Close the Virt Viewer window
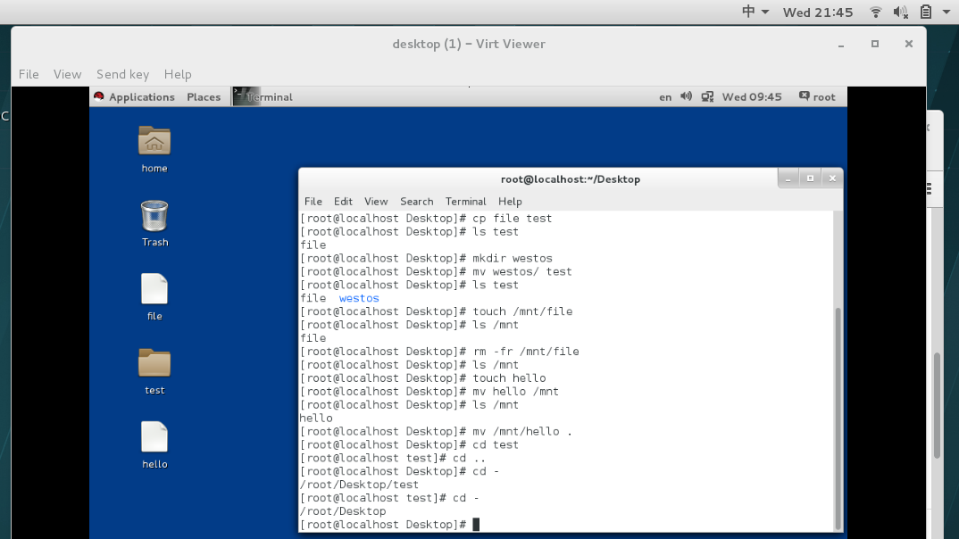The width and height of the screenshot is (959, 539). click(x=909, y=44)
